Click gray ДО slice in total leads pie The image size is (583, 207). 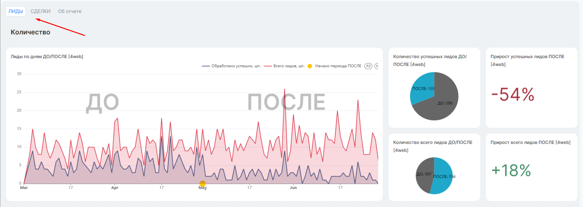[424, 175]
